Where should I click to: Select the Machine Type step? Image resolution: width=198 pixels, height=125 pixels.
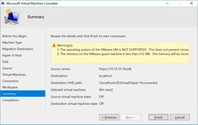[12, 43]
